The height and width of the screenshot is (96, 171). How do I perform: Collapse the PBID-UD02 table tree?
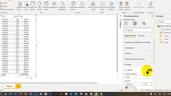(156, 26)
